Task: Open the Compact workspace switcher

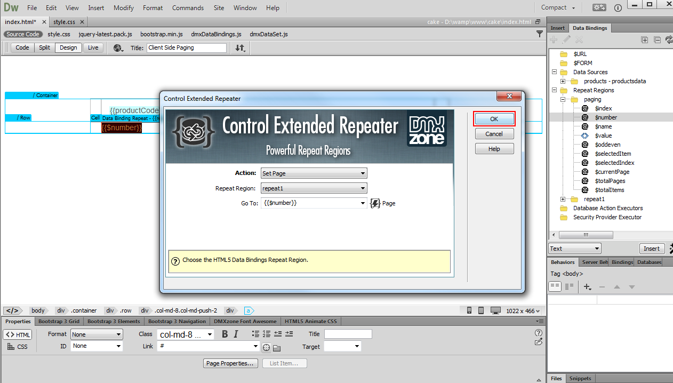Action: (x=558, y=7)
